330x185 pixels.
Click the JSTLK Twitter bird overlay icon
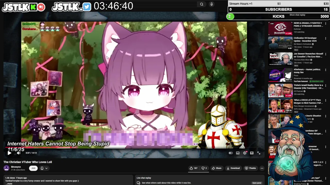[87, 7]
